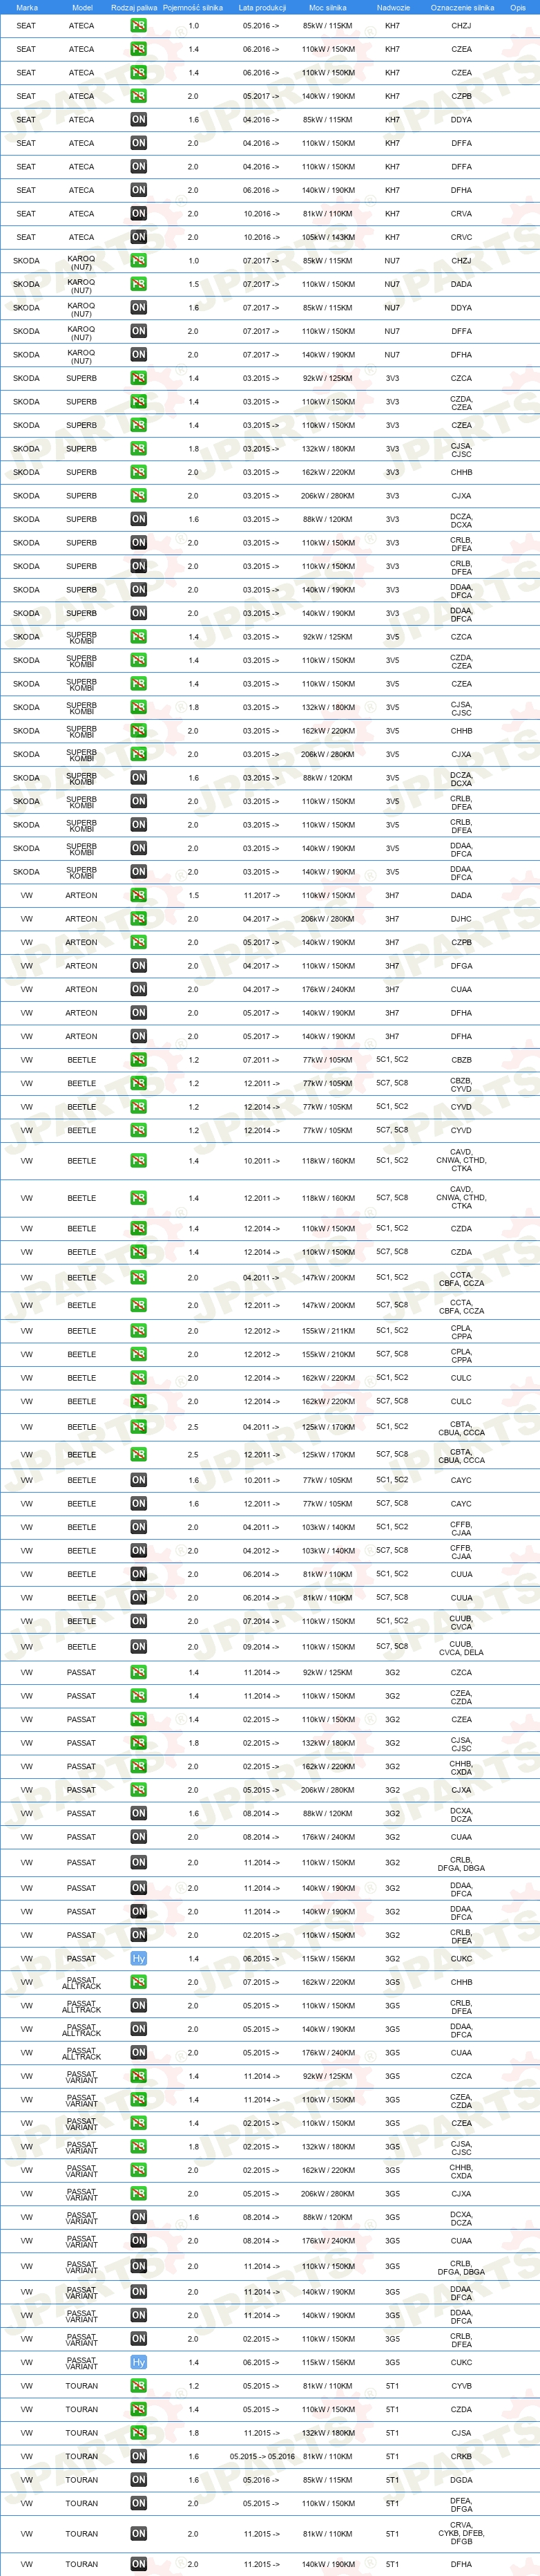
Task: Click engine code DGDA
Action: [461, 2479]
